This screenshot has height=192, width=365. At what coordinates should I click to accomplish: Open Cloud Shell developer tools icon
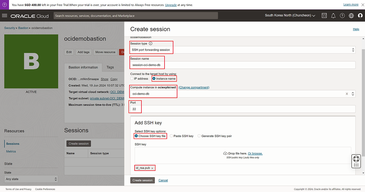(324, 16)
